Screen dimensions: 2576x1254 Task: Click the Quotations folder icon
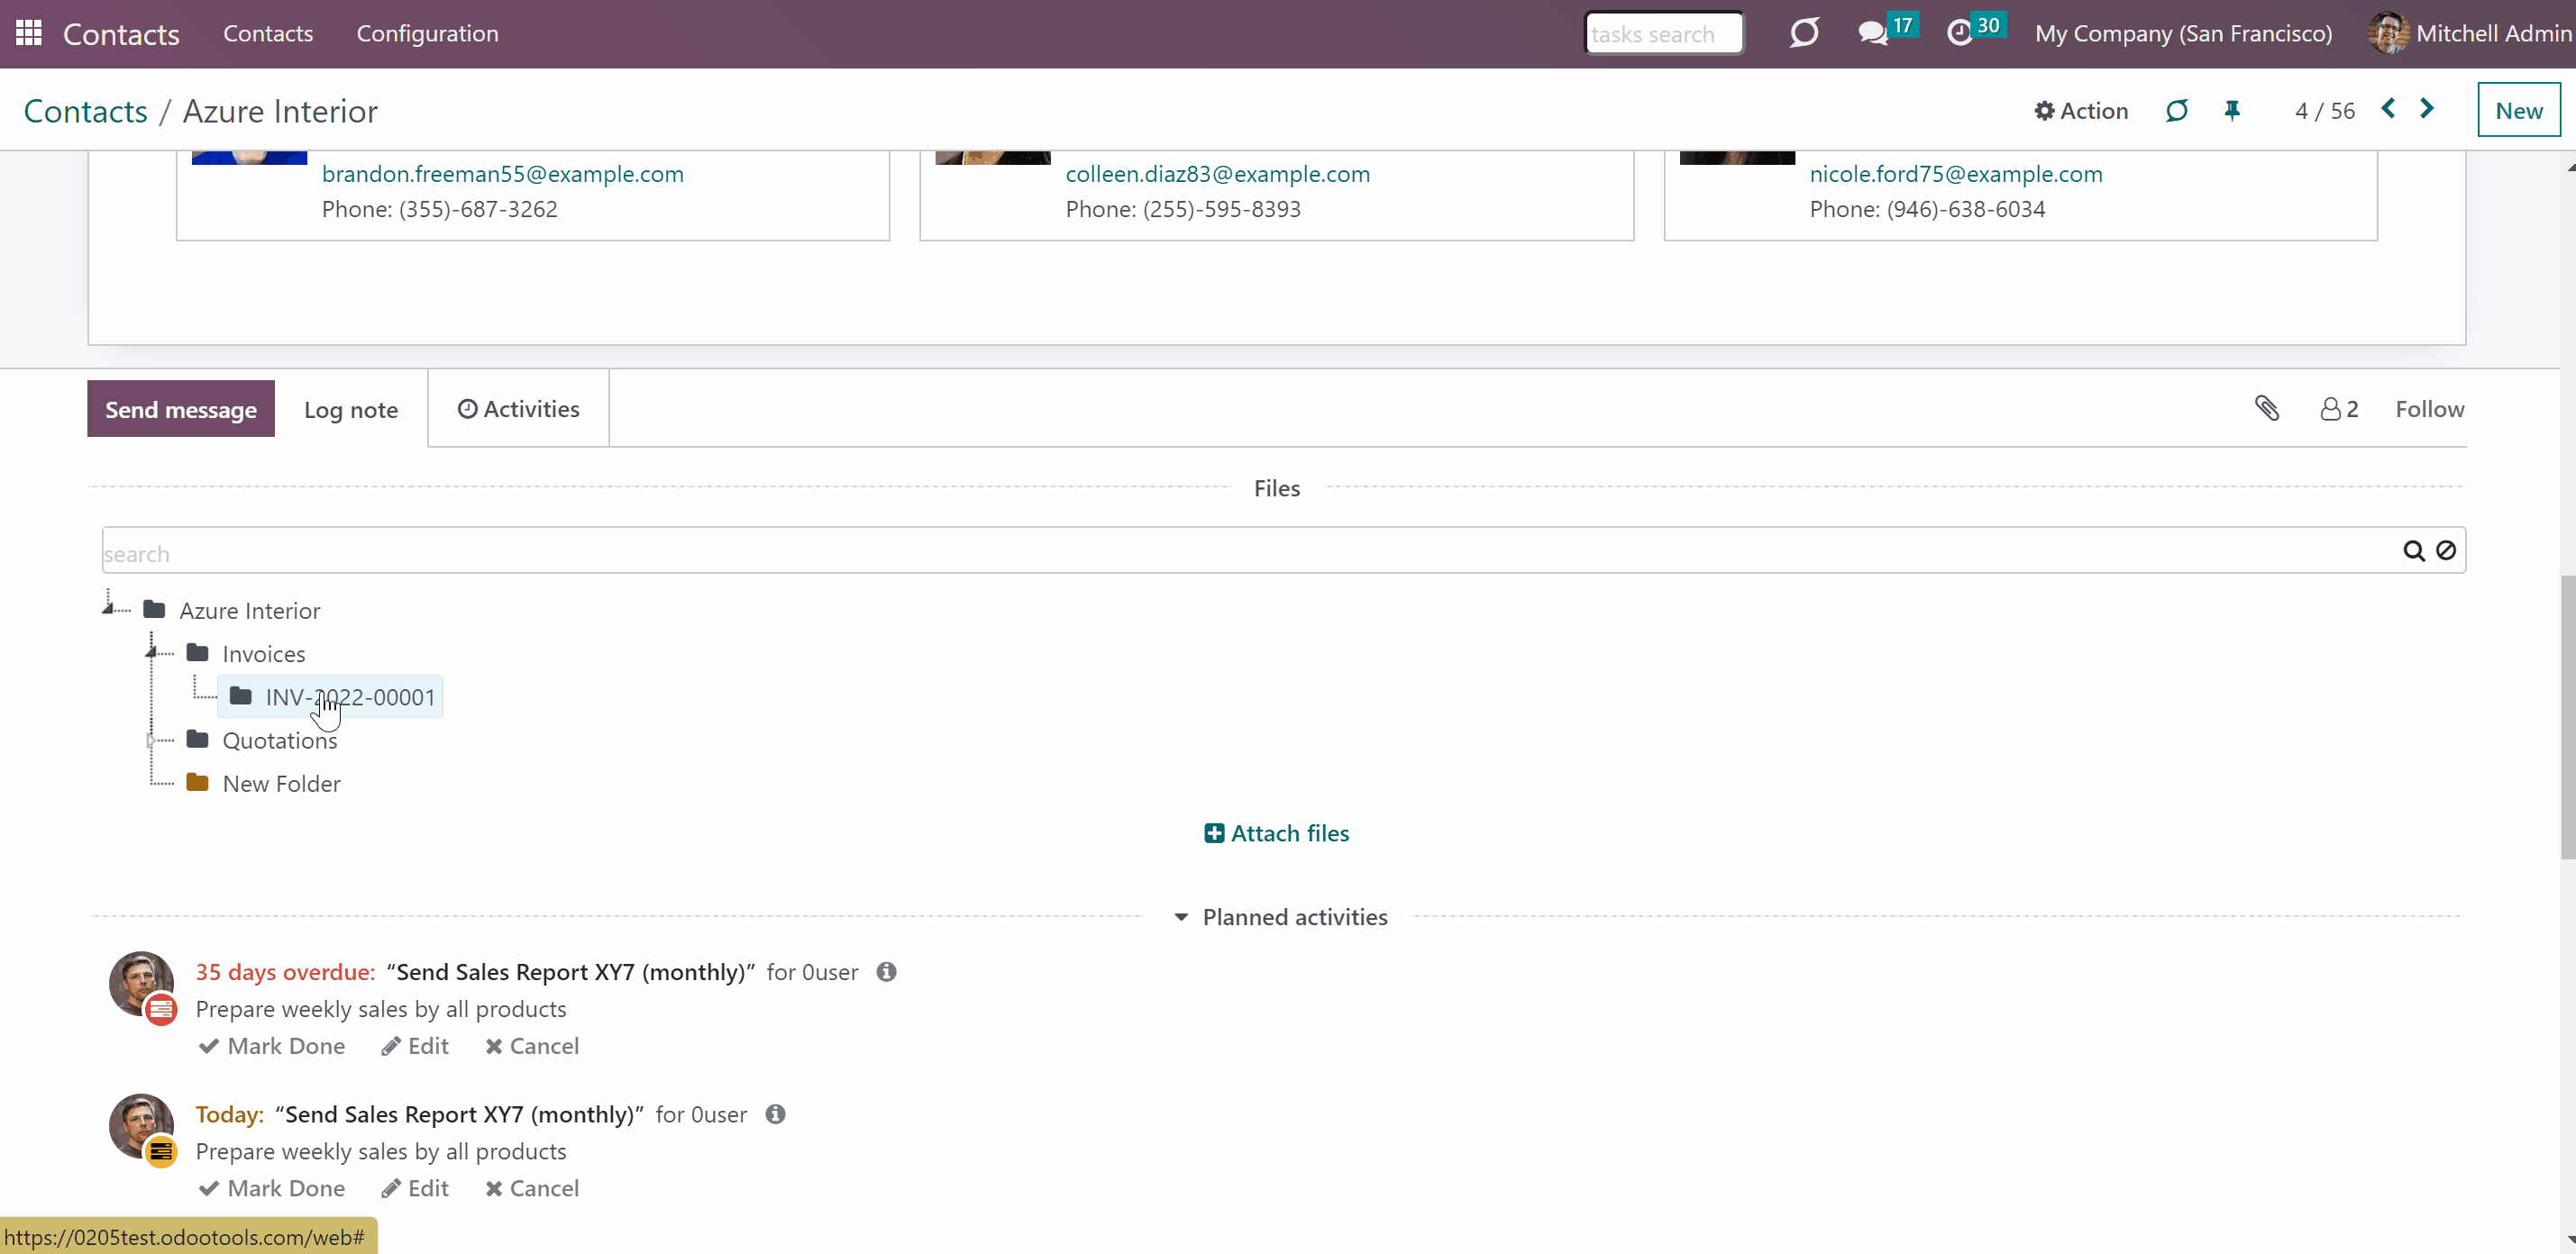pyautogui.click(x=197, y=740)
